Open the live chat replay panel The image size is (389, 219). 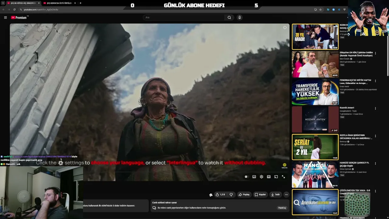point(282,208)
